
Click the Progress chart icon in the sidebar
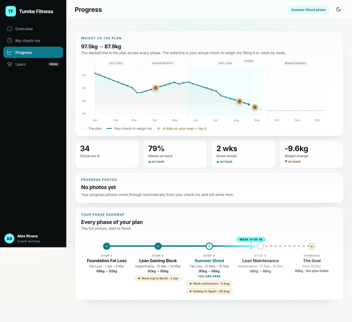point(9,52)
